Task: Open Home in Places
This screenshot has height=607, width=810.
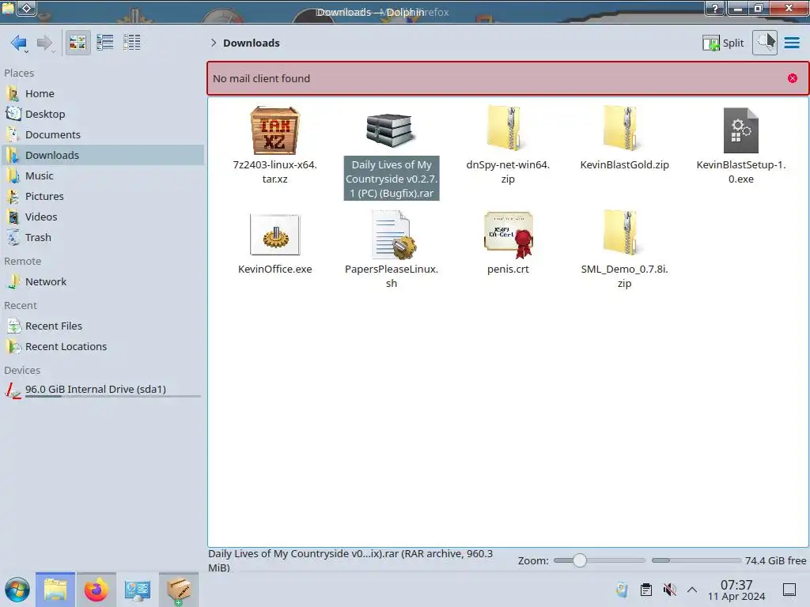Action: 102,93
